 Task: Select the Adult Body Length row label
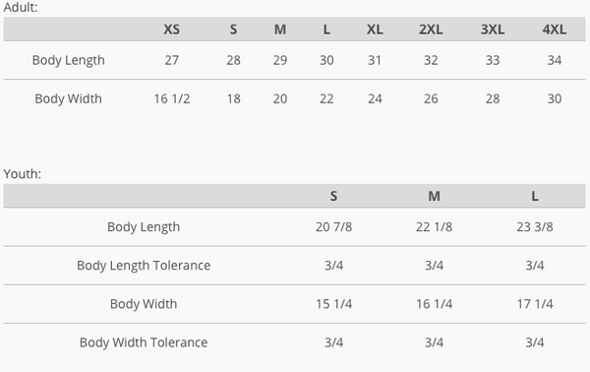point(69,60)
